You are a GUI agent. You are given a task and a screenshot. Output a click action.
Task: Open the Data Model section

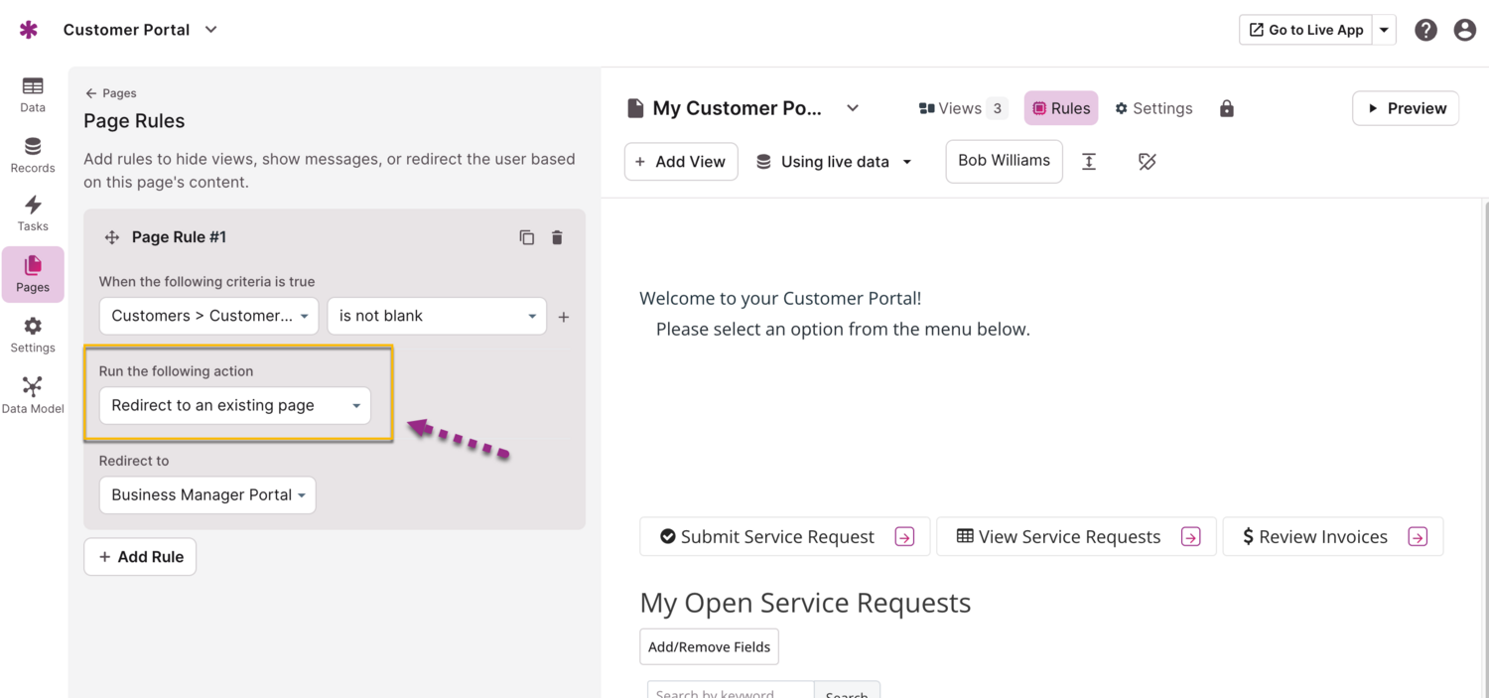(x=33, y=394)
